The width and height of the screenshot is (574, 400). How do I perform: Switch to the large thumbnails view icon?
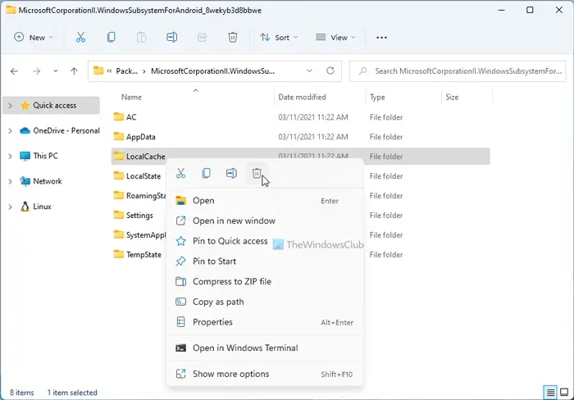coord(564,393)
